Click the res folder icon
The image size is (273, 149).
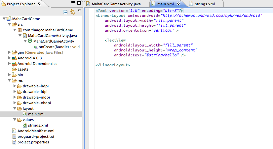tap(14, 80)
